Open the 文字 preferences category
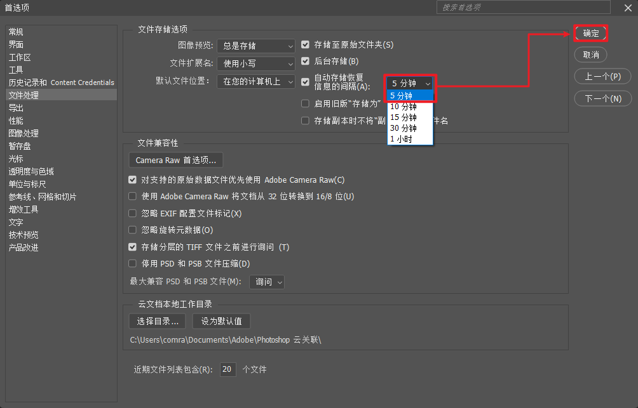The height and width of the screenshot is (408, 638). 16,222
